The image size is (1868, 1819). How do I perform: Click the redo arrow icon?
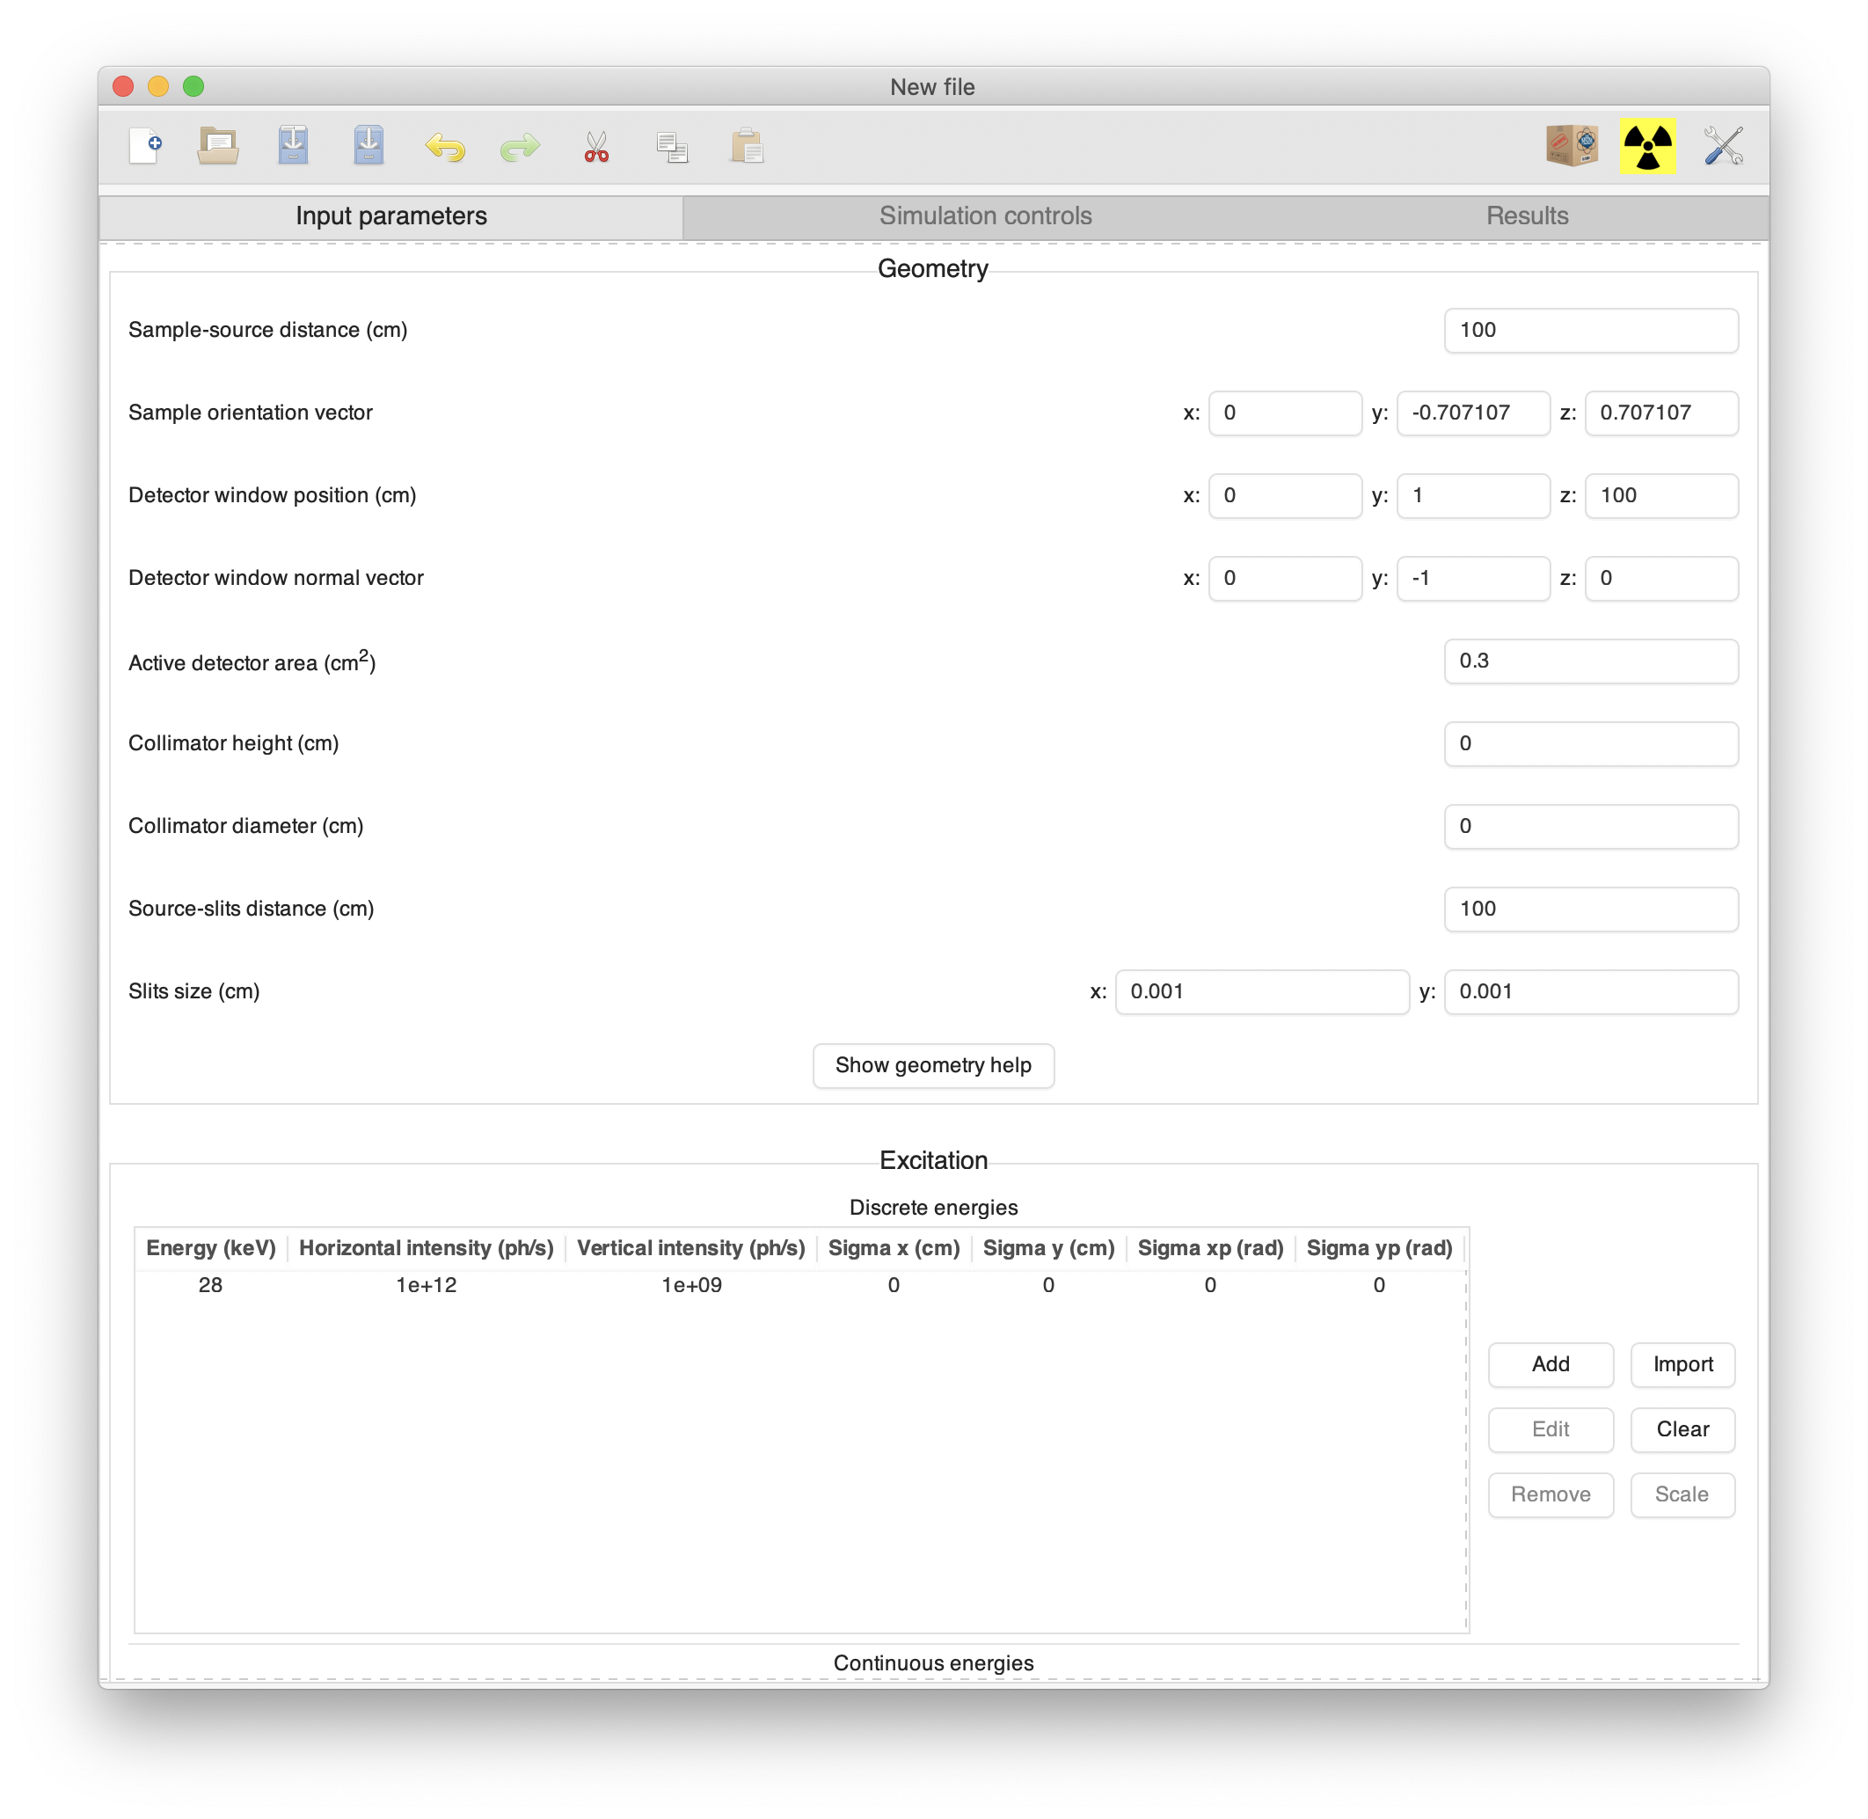pos(521,147)
